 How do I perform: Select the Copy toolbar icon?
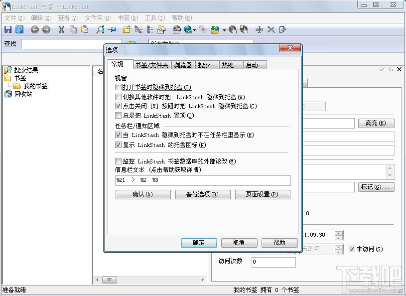73,29
